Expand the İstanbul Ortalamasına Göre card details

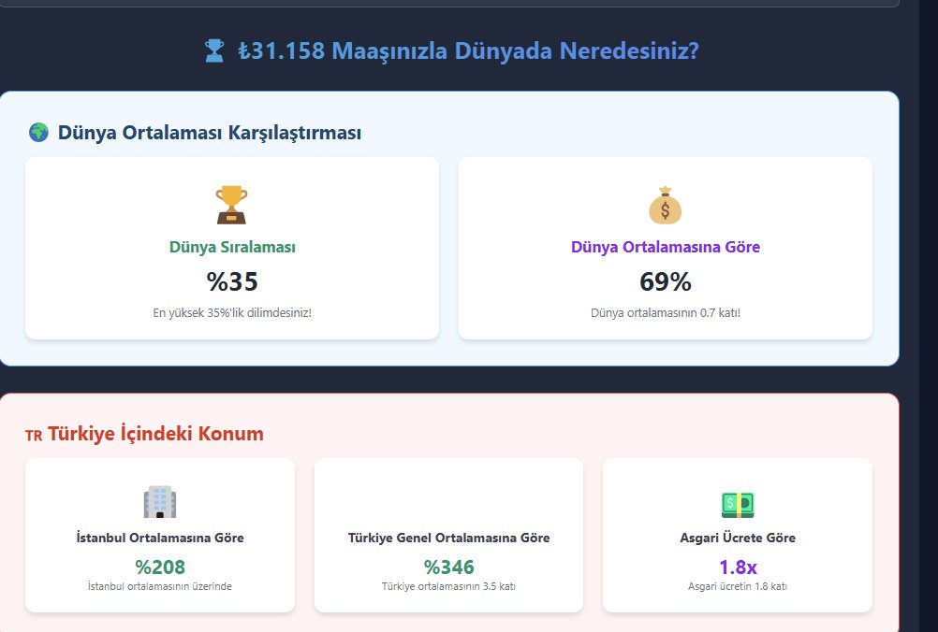159,535
